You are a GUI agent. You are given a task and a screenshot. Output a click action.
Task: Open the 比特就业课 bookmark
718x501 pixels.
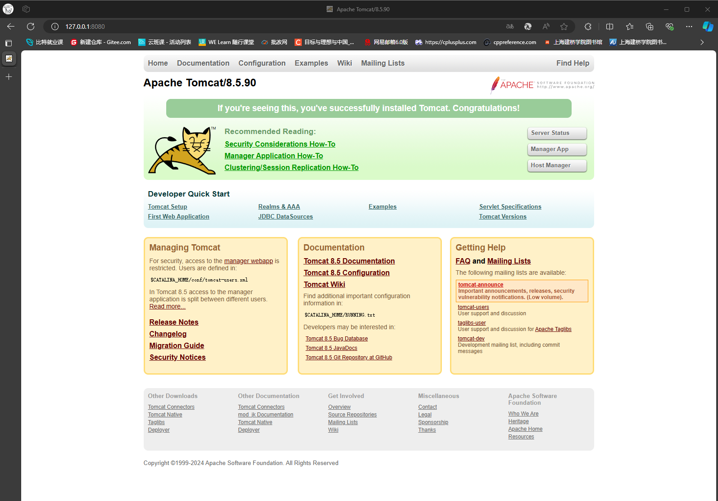[45, 42]
